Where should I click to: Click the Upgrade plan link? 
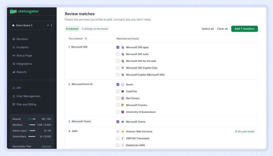(x=46, y=146)
